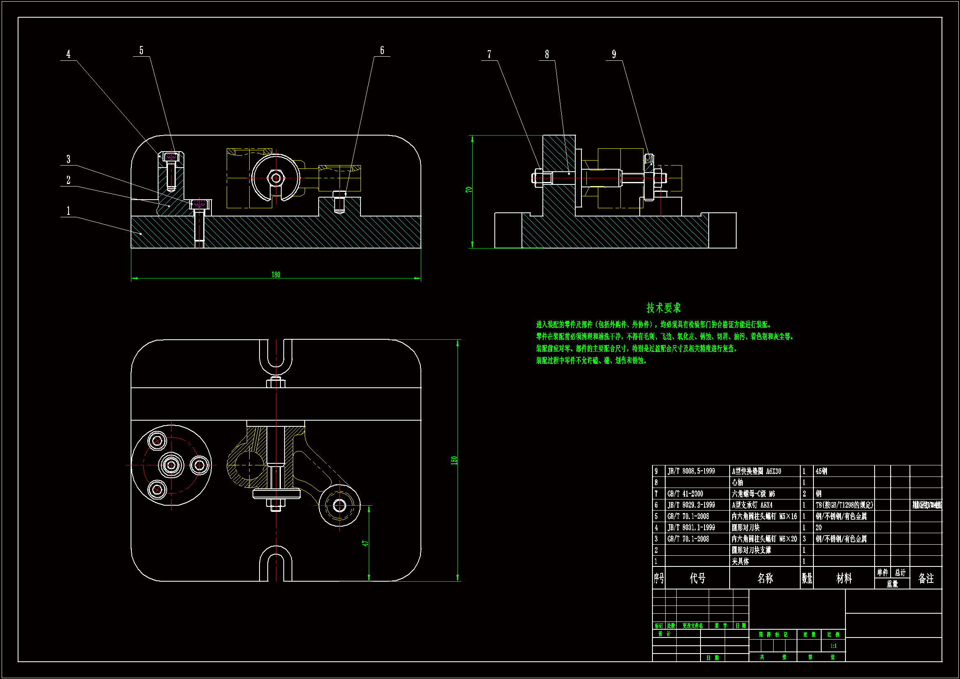Select the GB/T 41-2000 code cell
Viewport: 960px width, 679px height.
685,494
